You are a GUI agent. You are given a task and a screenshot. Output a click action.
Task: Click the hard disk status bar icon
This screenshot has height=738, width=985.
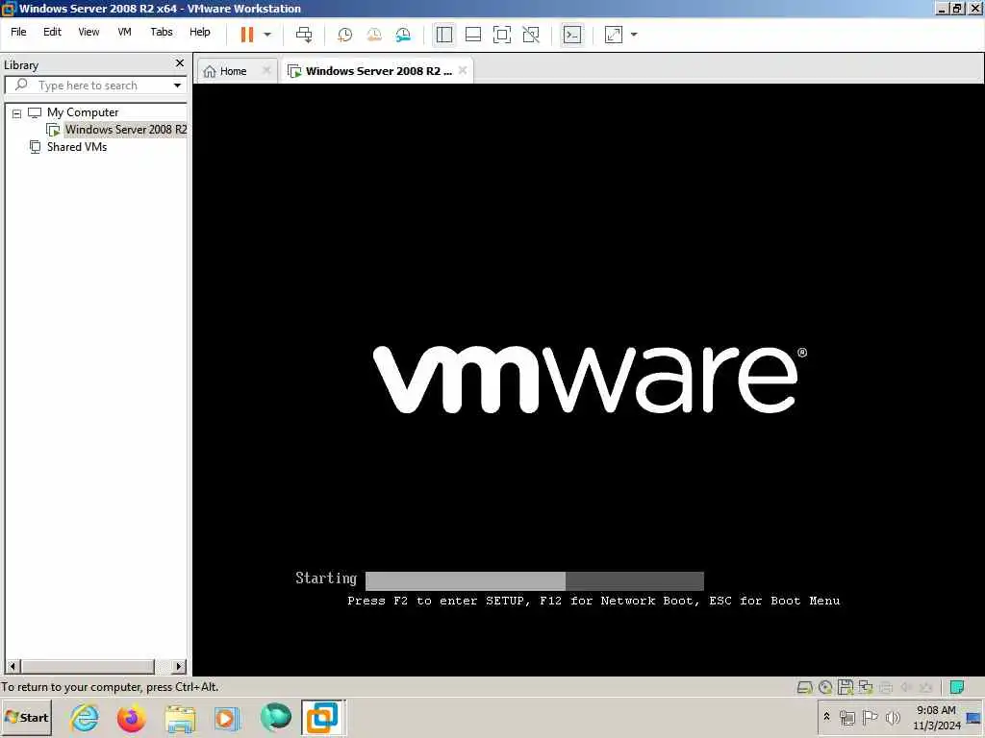pos(805,687)
